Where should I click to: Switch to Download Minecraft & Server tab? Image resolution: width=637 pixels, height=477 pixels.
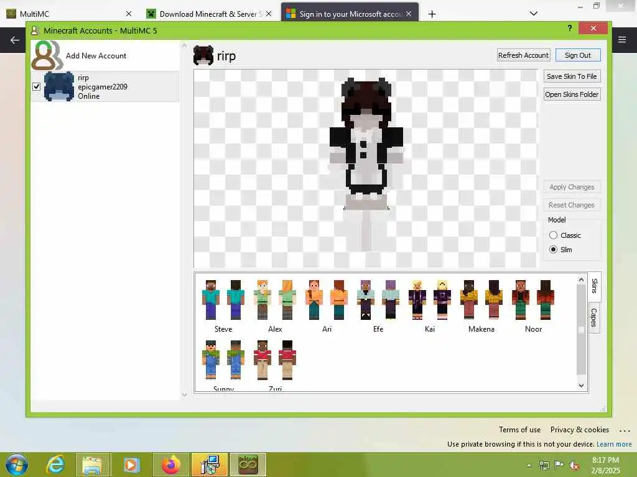click(208, 14)
